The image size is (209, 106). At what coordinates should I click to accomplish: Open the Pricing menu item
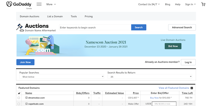click(89, 16)
